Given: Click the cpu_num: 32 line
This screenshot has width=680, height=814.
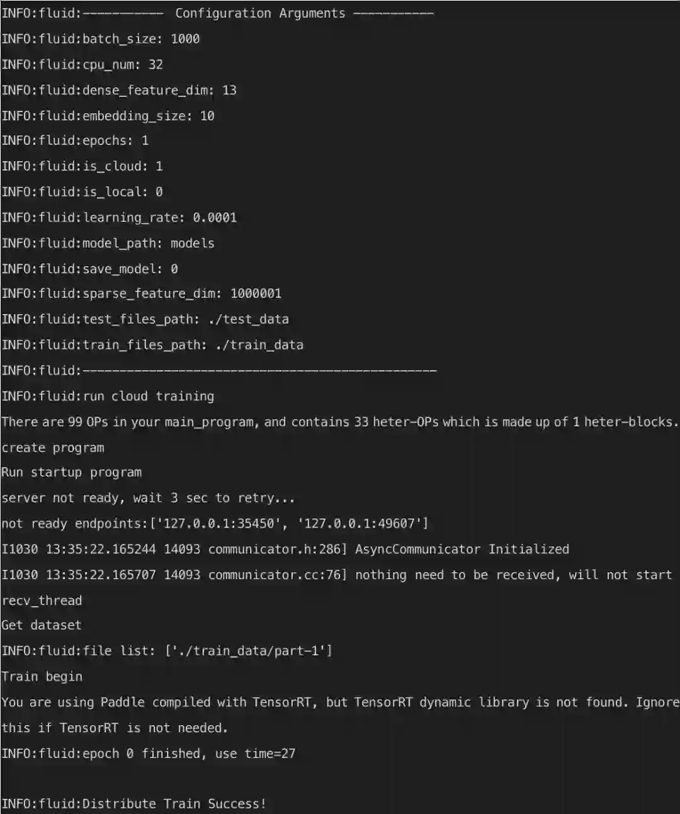Looking at the screenshot, I should (82, 65).
